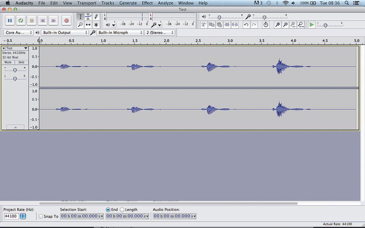Open the Transport menu
Viewport: 365px width, 228px height.
87,3
